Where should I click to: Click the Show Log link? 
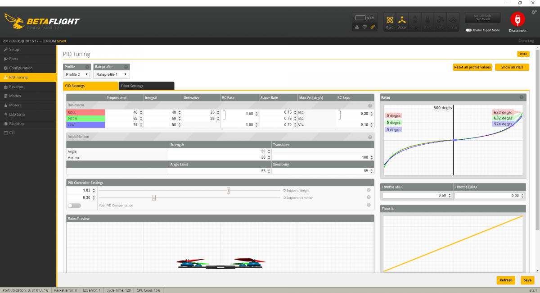coord(526,41)
